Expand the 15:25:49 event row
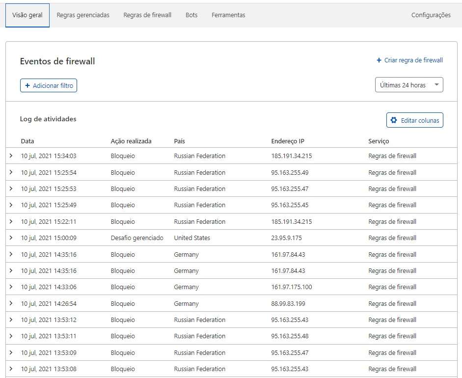This screenshot has height=378, width=462. pyautogui.click(x=11, y=205)
